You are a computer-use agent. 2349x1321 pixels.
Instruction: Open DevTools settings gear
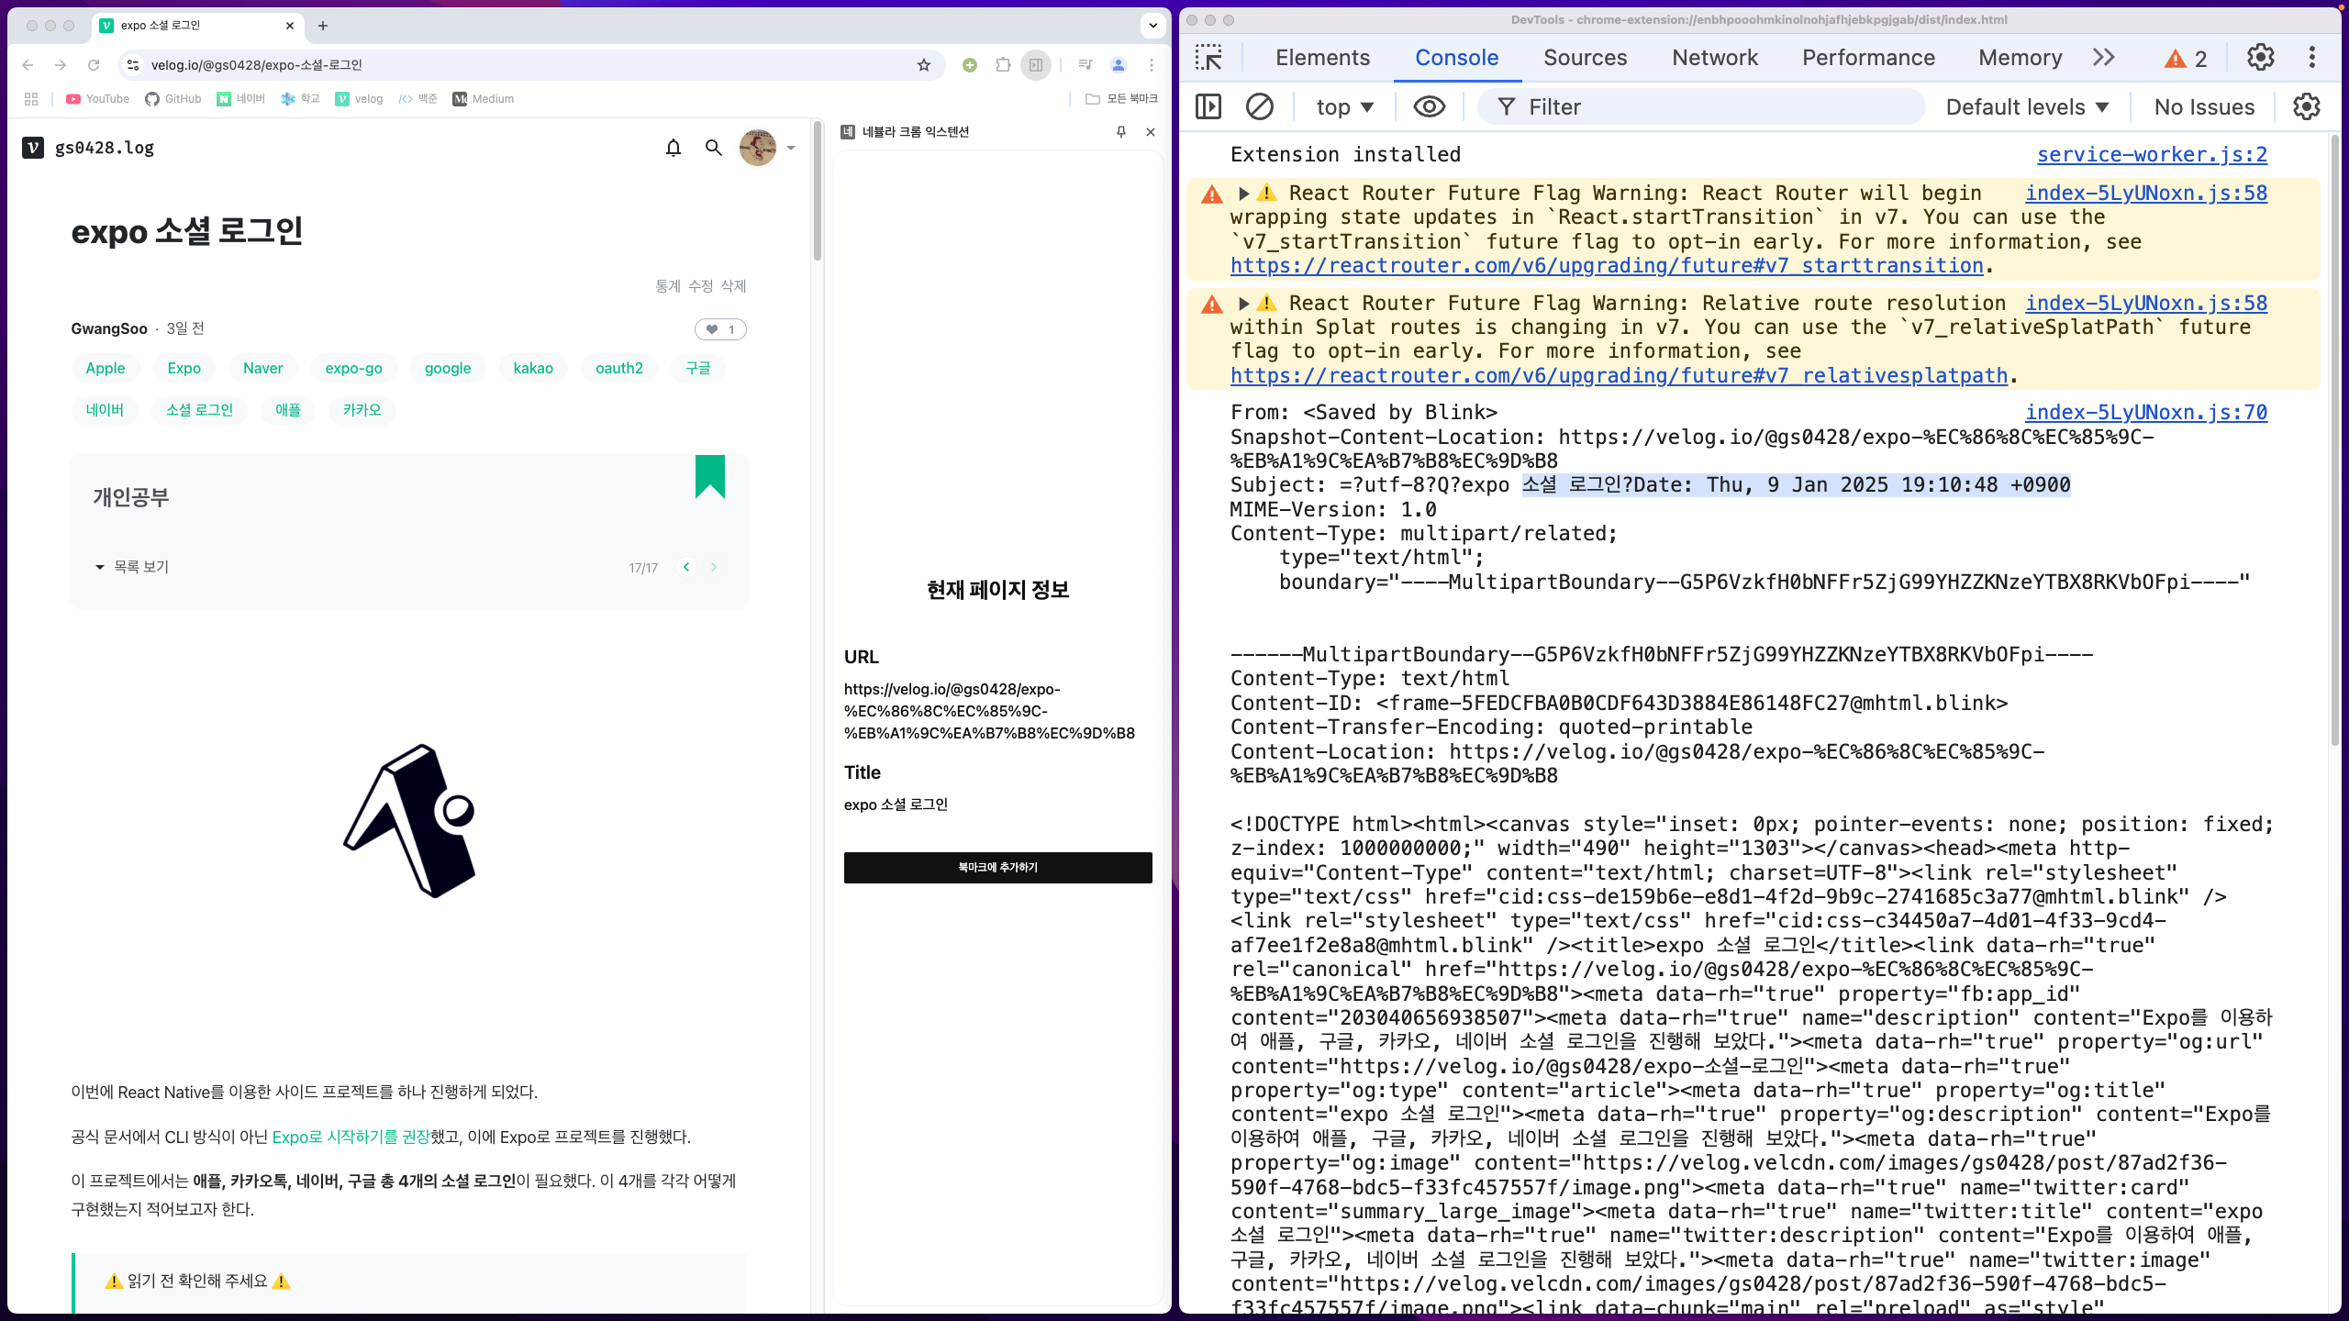[2260, 58]
